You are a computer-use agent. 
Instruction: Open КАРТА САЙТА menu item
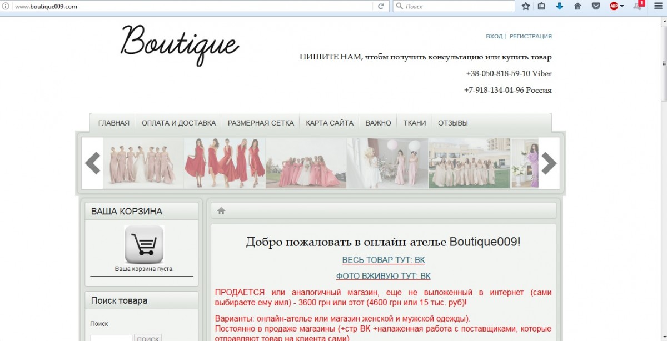point(330,123)
